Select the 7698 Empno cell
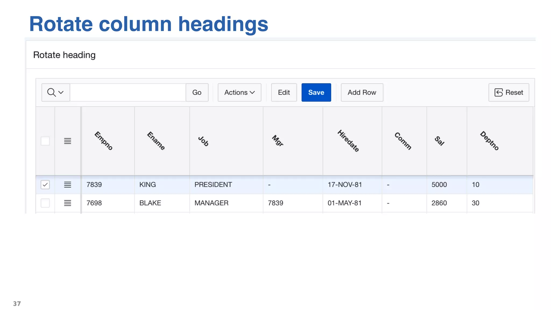551x310 pixels. pyautogui.click(x=108, y=203)
